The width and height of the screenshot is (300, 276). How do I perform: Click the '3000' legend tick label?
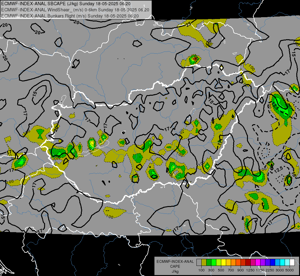[280, 270]
